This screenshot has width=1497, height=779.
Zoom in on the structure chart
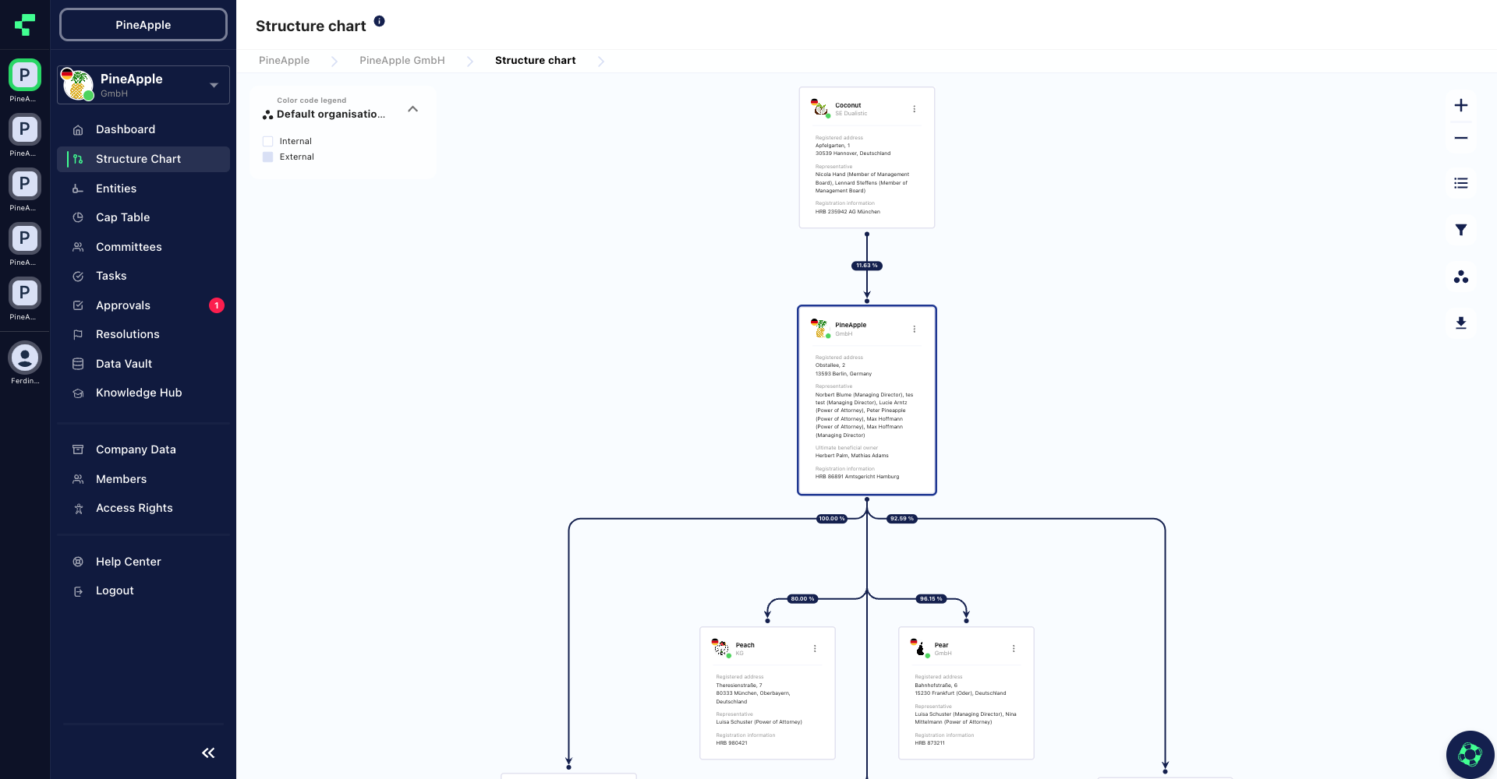click(x=1462, y=105)
